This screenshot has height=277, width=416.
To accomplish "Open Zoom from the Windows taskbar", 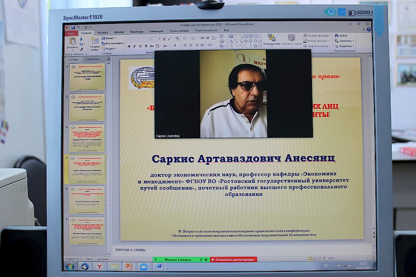I will click(144, 266).
